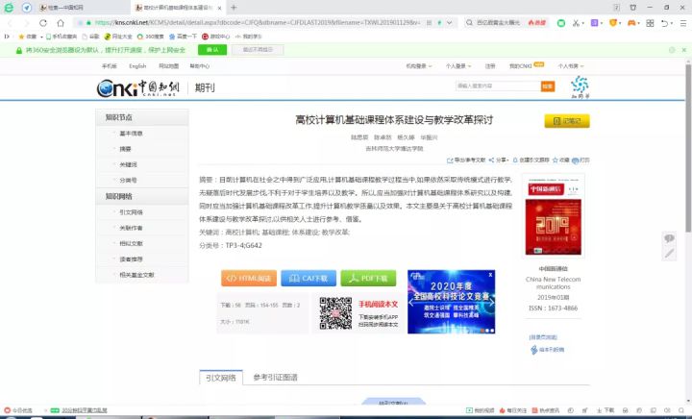Click the browser back arrow
Viewport: 692px width, 419px height.
point(11,21)
